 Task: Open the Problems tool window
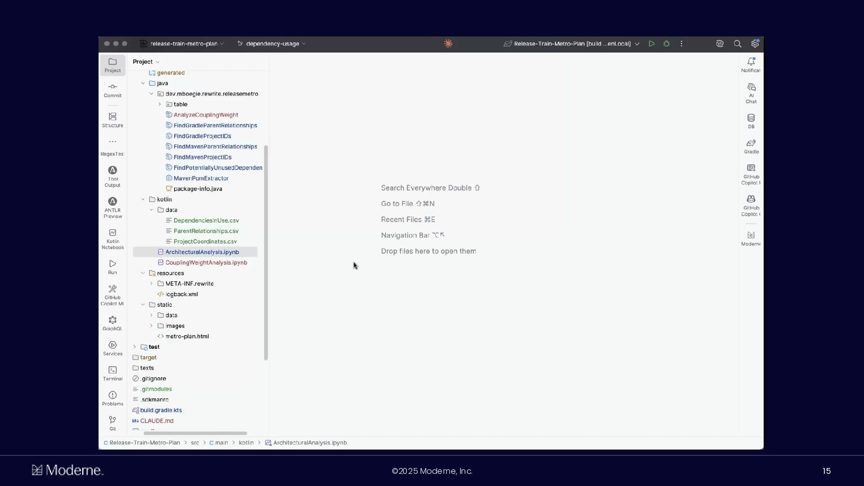112,398
